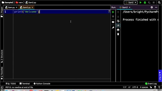162x91 pixels.
Task: Click PEP 8 warning message in status bar
Action: (19, 87)
